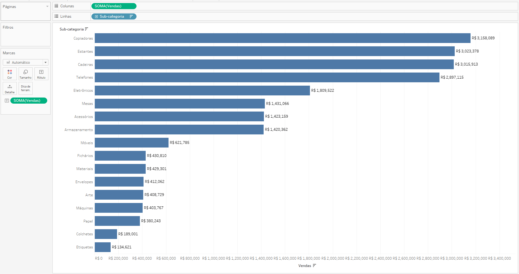Click the R$ 2,897,115 value label
Image resolution: width=519 pixels, height=274 pixels.
click(452, 77)
